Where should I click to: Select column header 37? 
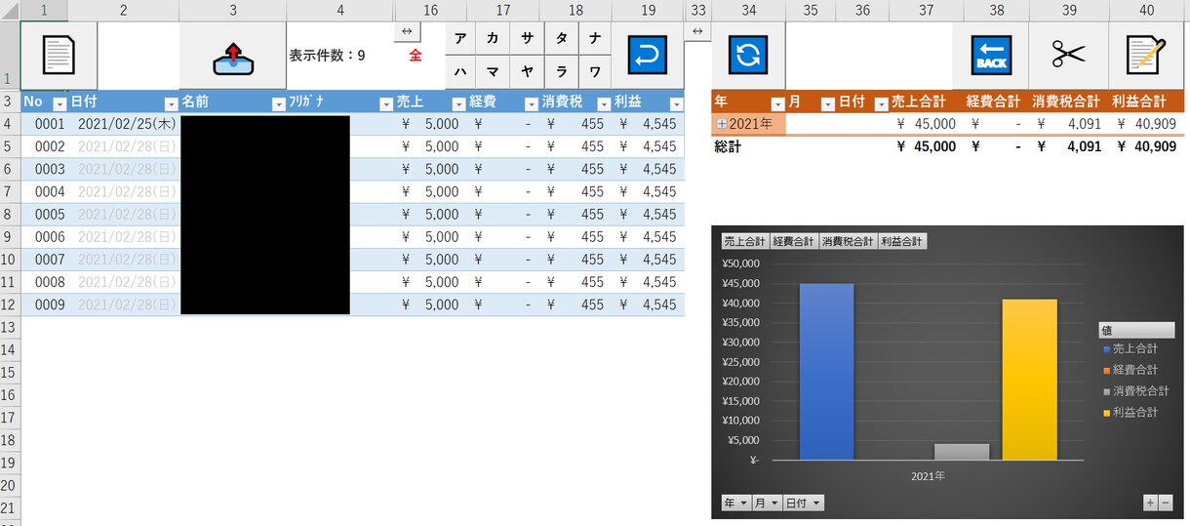(926, 11)
